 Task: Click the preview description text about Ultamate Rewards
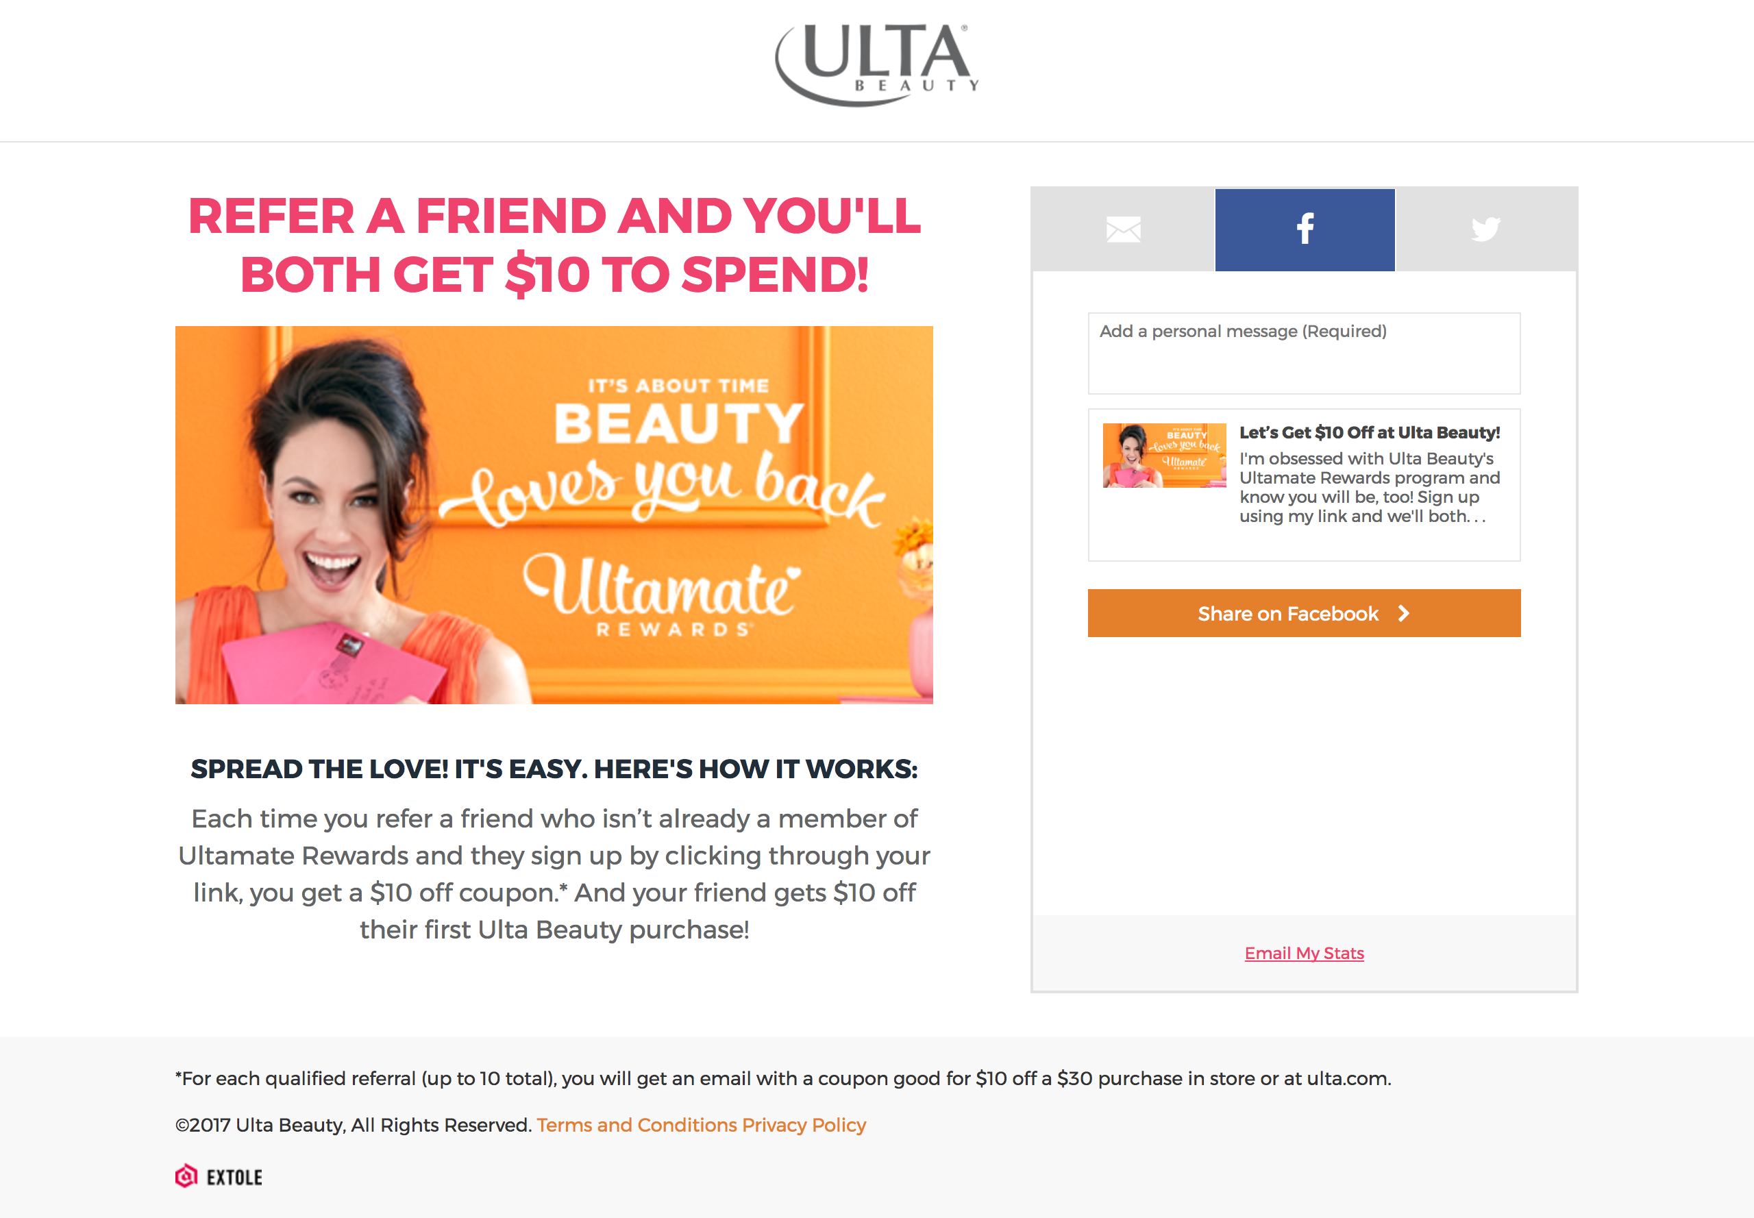tap(1370, 488)
